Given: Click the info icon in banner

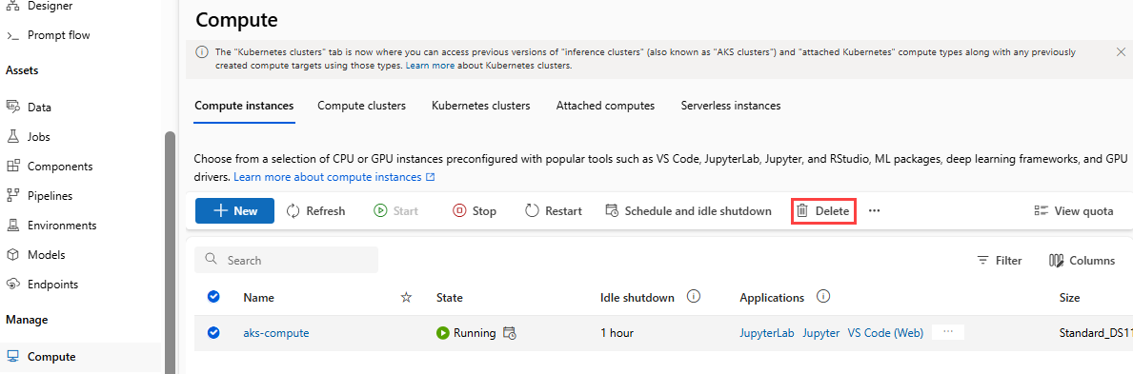Looking at the screenshot, I should (x=202, y=52).
